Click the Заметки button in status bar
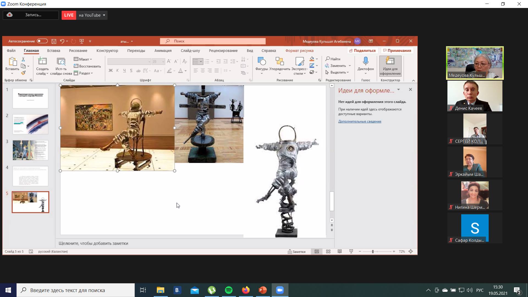 [296, 252]
